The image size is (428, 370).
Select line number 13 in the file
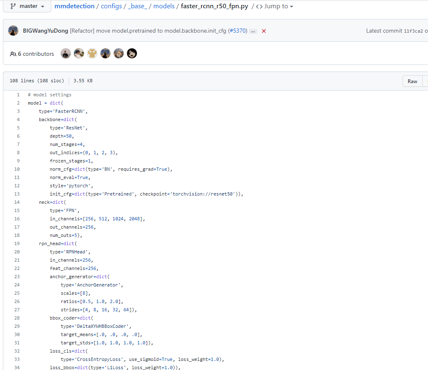point(17,194)
